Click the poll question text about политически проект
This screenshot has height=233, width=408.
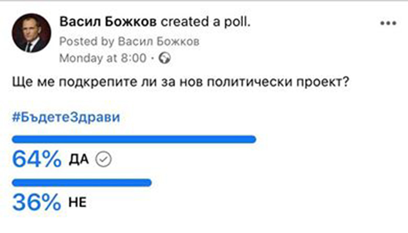click(181, 83)
